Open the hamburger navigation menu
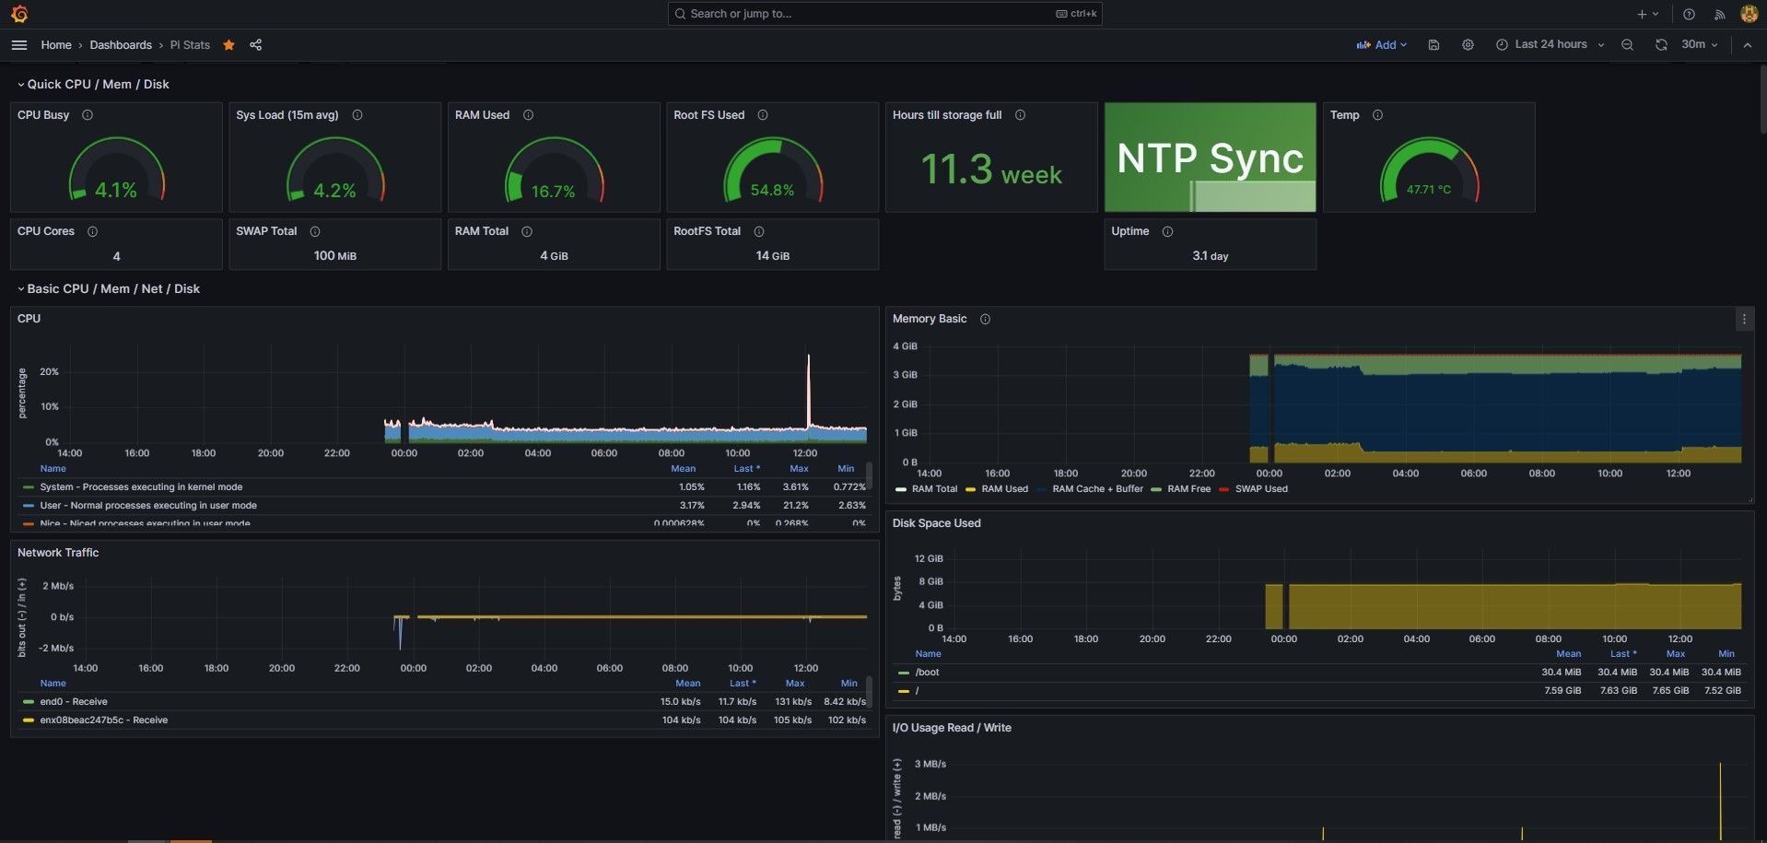Viewport: 1767px width, 843px height. click(19, 45)
